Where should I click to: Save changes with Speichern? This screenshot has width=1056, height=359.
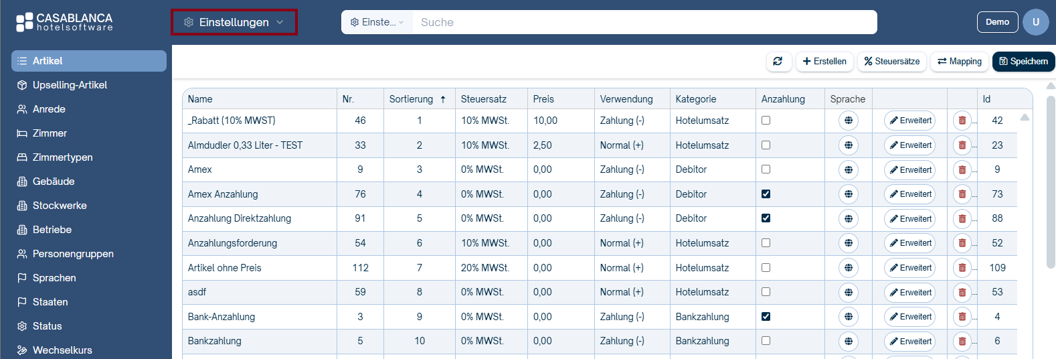1024,61
